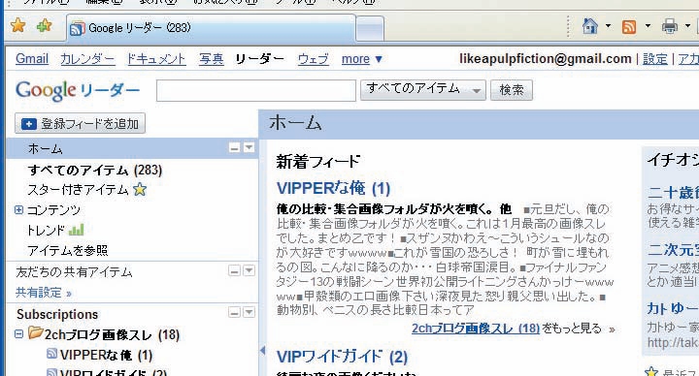This screenshot has width=699, height=376.
Task: Click the 検索 search button
Action: [x=512, y=90]
